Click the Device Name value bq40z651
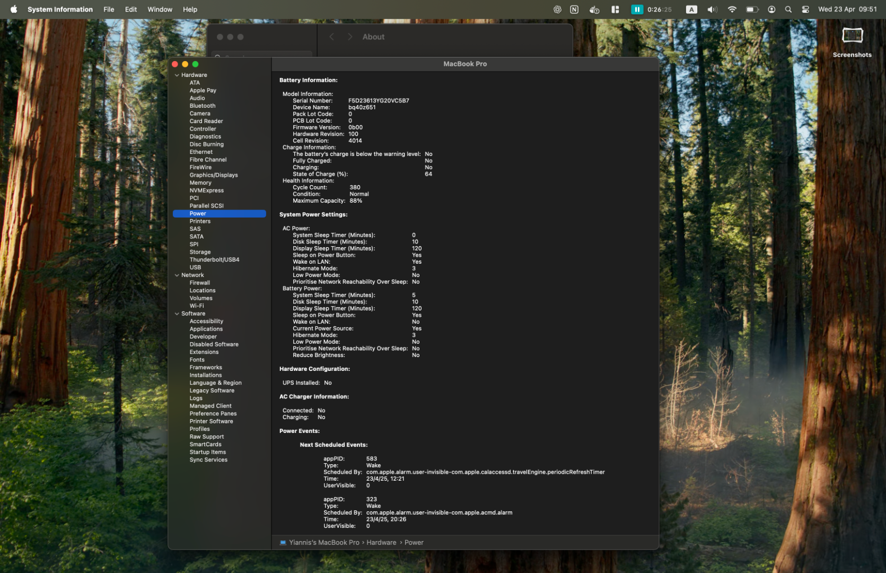886x573 pixels. click(x=362, y=107)
